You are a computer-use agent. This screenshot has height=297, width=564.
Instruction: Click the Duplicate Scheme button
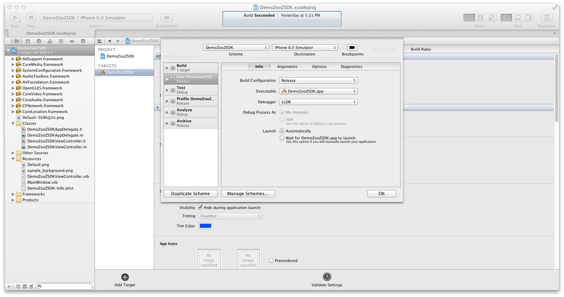click(190, 194)
